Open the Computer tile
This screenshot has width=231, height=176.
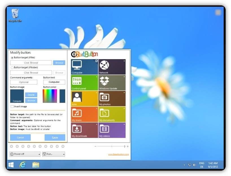(84, 67)
